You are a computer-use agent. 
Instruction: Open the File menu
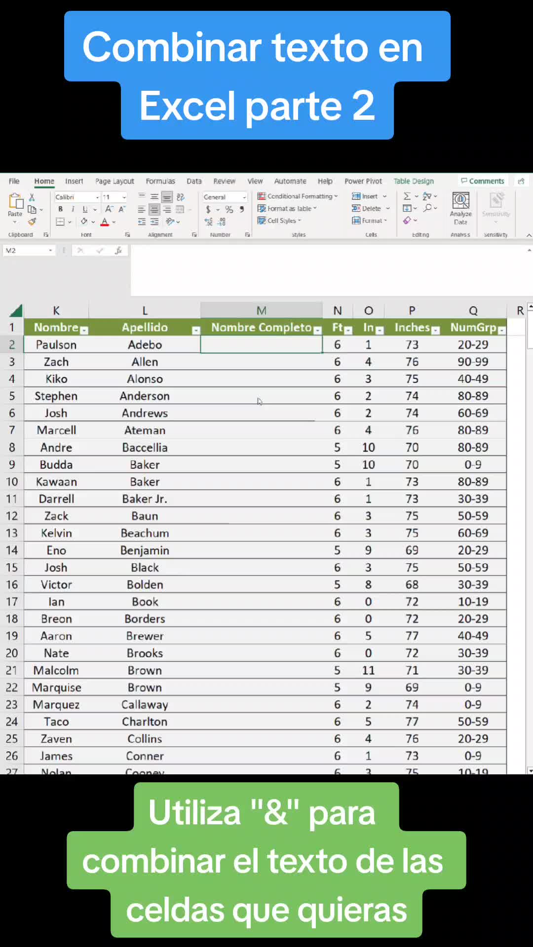coord(14,181)
